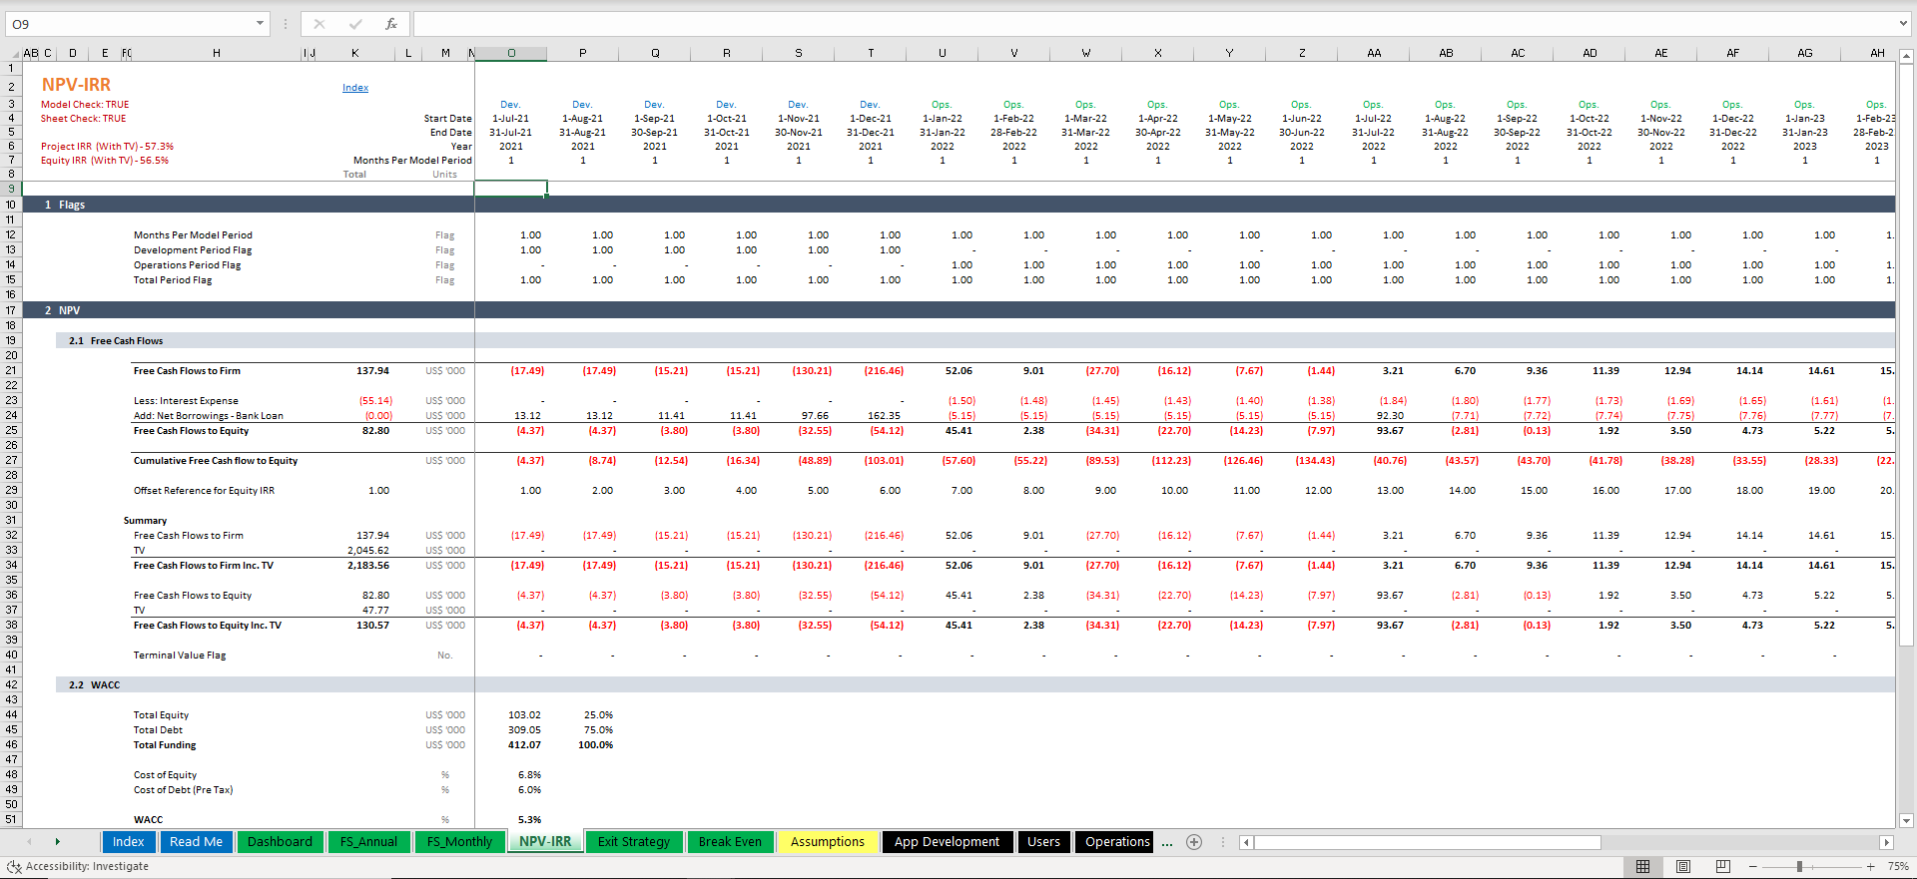Image resolution: width=1917 pixels, height=879 pixels.
Task: Click '2.2 WACC' section header
Action: pyautogui.click(x=94, y=685)
